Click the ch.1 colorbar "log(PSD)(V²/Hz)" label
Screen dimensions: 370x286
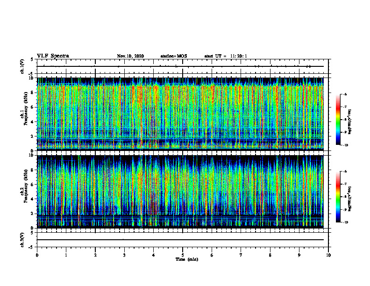coord(350,122)
